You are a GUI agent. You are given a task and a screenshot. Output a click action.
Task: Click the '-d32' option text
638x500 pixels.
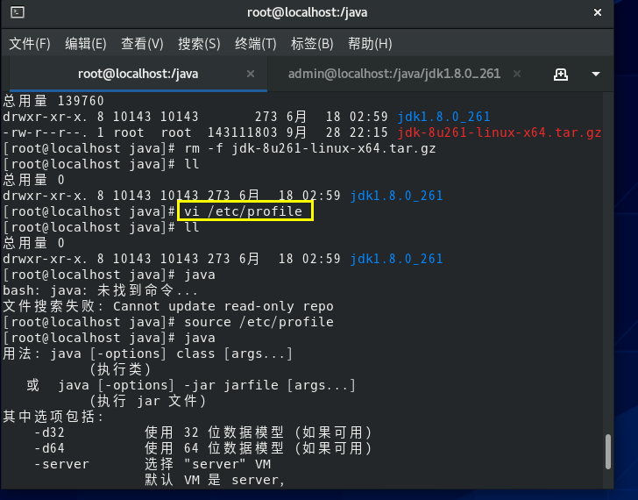pos(49,432)
